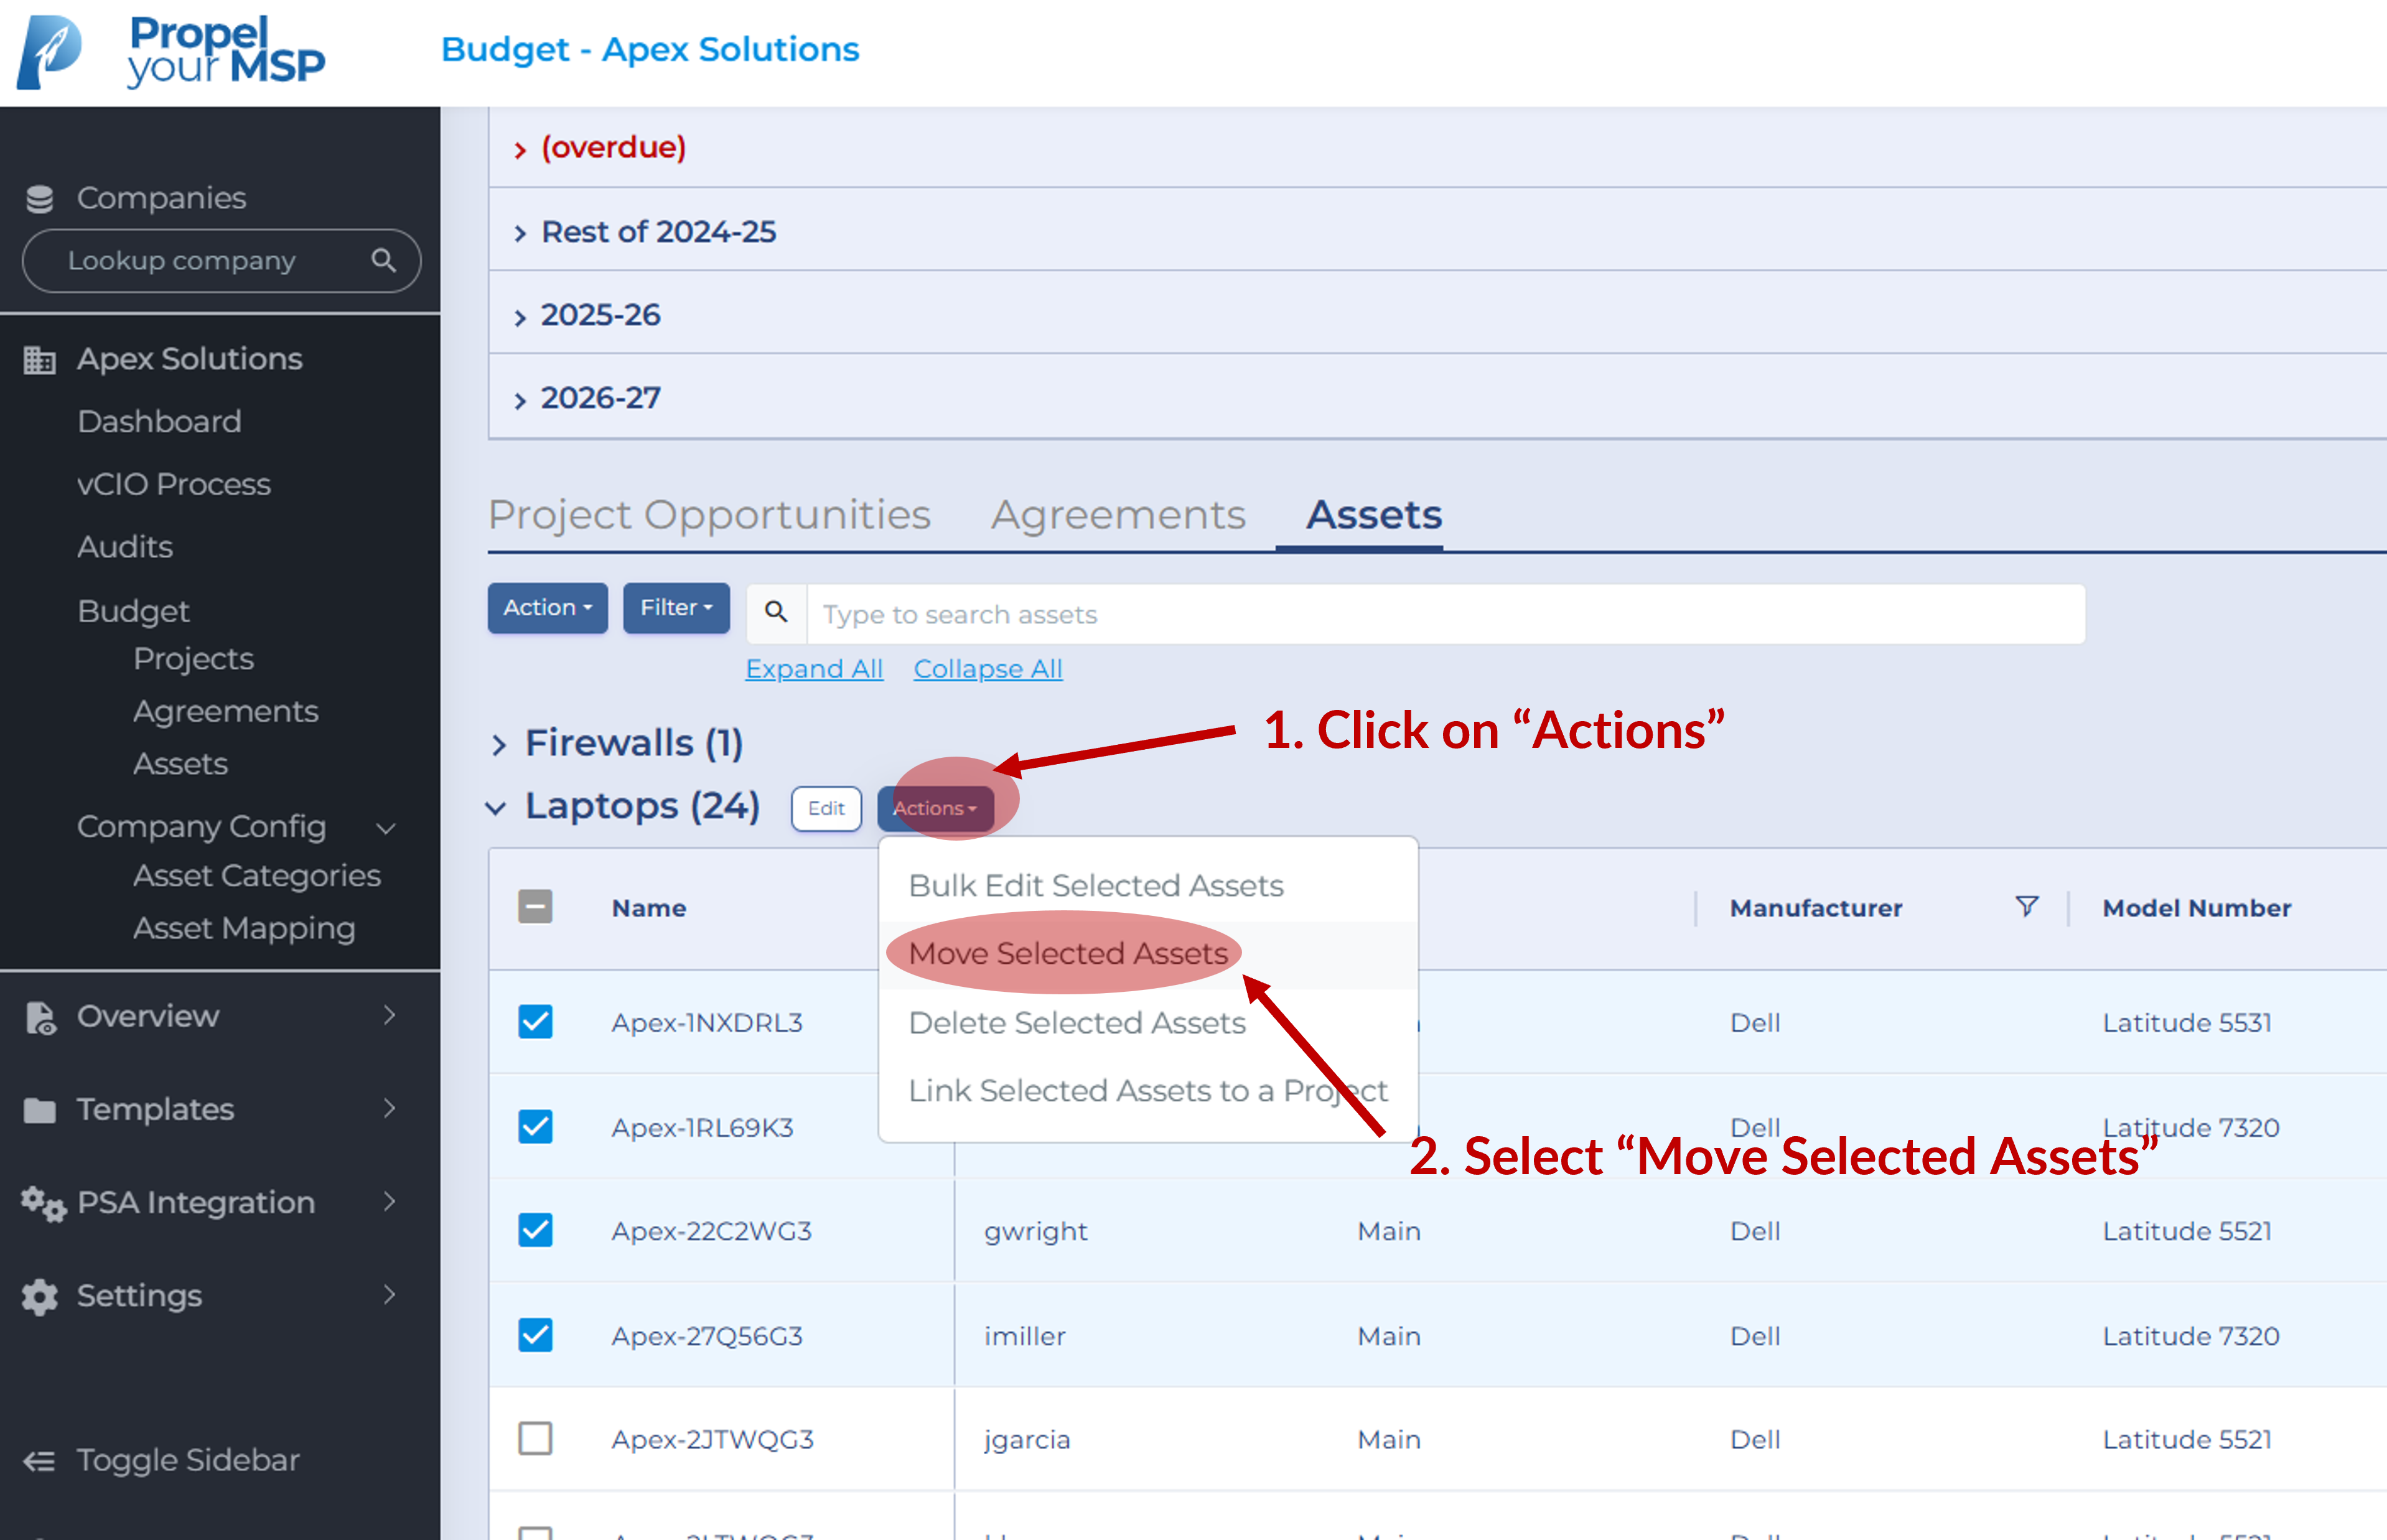
Task: Uncheck the Apex-1RL69K3 row checkbox
Action: click(535, 1127)
